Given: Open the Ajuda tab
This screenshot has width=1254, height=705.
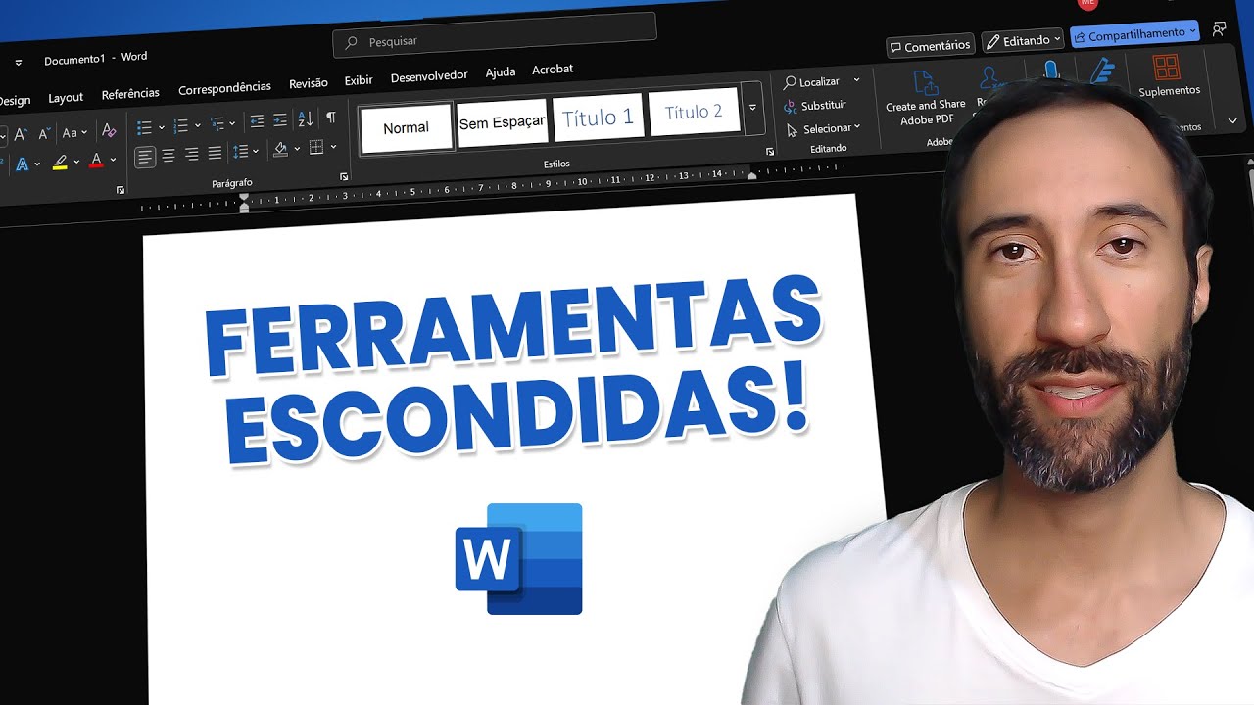Looking at the screenshot, I should (x=501, y=72).
